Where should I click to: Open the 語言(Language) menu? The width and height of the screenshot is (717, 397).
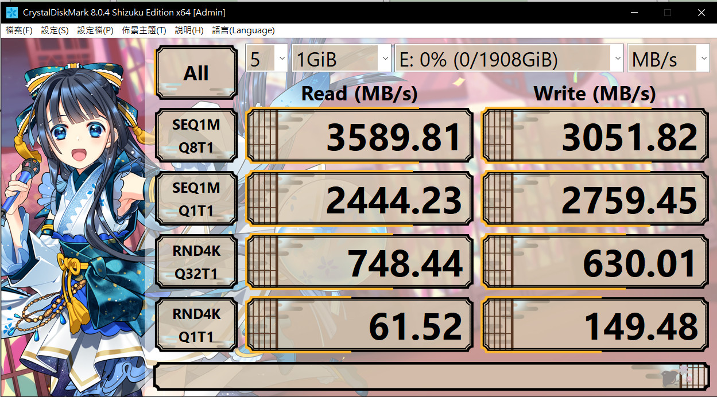click(243, 30)
